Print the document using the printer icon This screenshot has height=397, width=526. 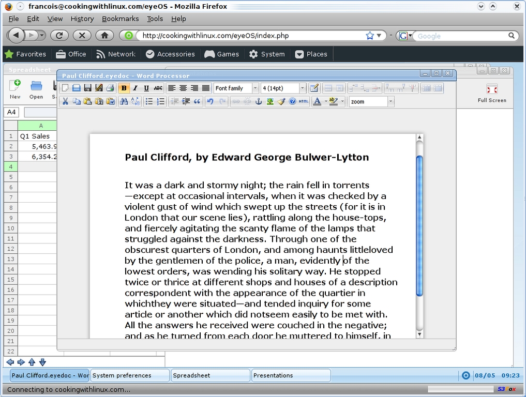[110, 88]
